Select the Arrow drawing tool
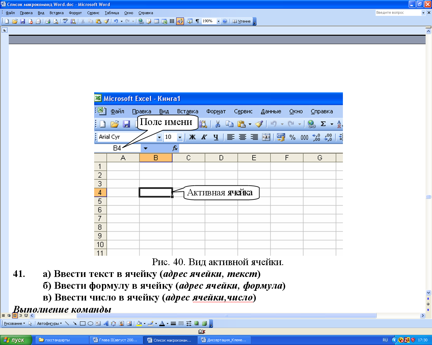432x345 pixels. click(x=75, y=323)
